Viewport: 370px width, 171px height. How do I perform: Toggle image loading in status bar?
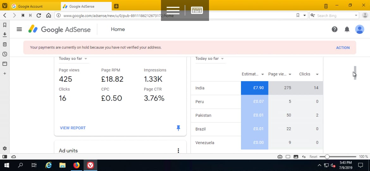coord(296,157)
